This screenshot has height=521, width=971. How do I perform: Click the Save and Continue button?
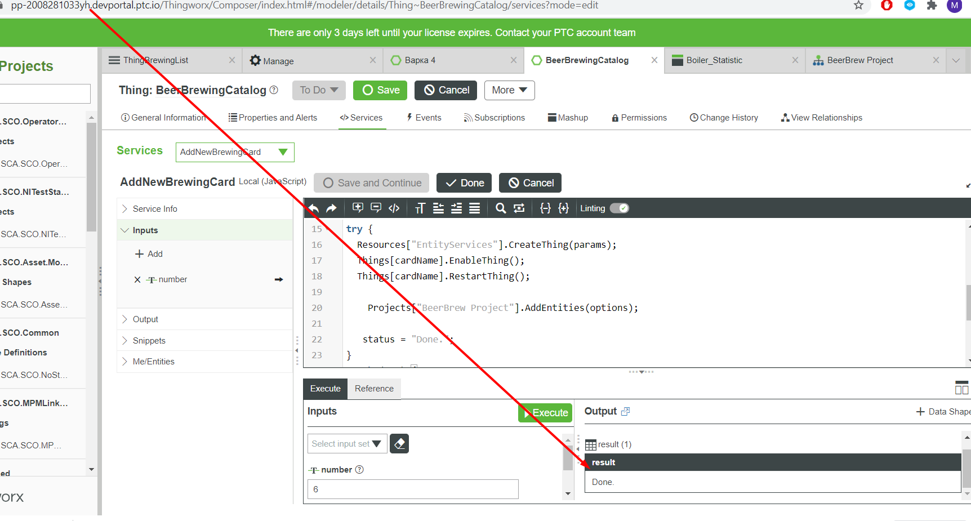point(371,182)
